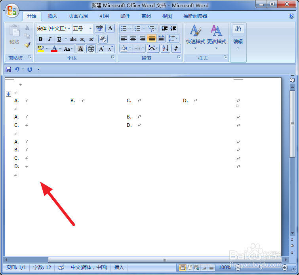Align text right
Screen dimensions: 299x275
(x=142, y=38)
